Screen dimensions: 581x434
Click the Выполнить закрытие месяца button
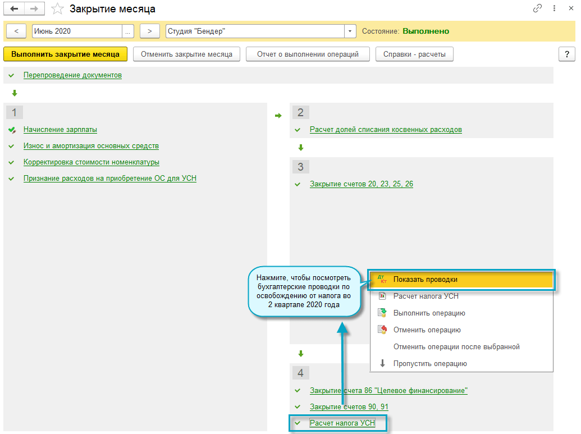coord(65,54)
